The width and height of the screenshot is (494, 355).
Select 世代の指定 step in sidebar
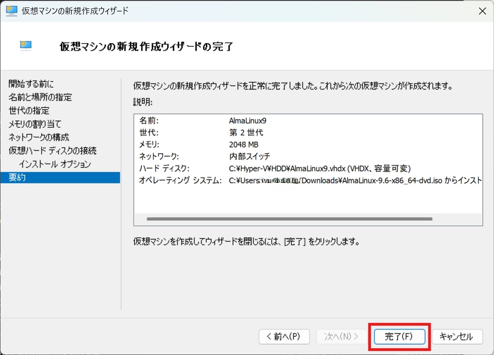(x=29, y=111)
